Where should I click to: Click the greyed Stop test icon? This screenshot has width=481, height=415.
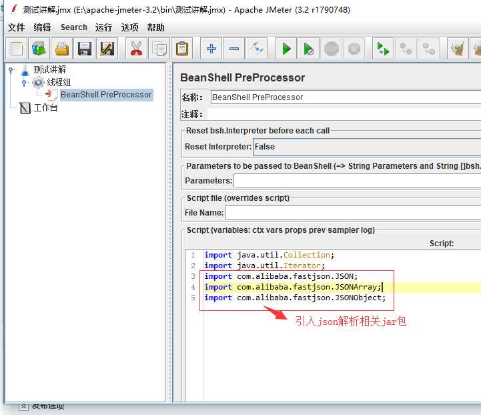click(x=332, y=49)
